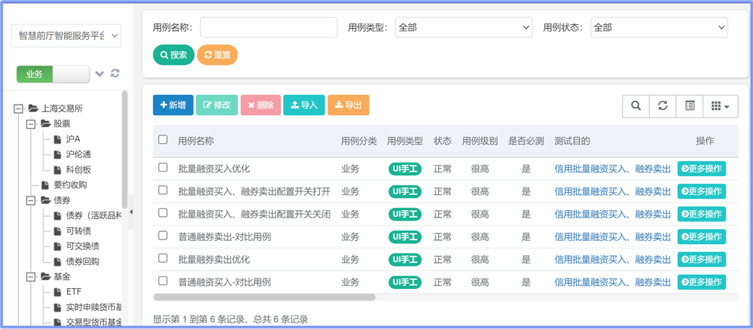
Task: Open the 用例类型 dropdown
Action: coord(463,27)
